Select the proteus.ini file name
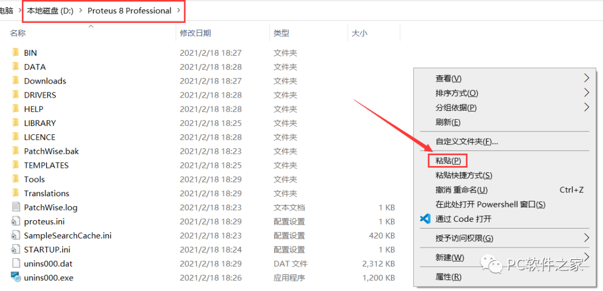Image resolution: width=603 pixels, height=291 pixels. [44, 221]
